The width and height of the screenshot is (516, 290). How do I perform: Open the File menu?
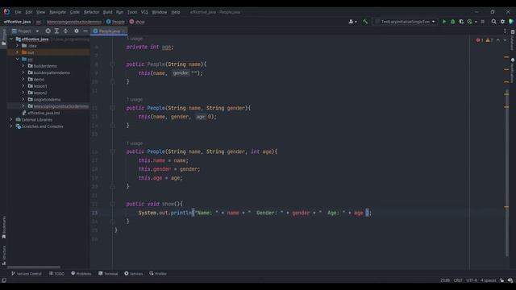tap(18, 12)
